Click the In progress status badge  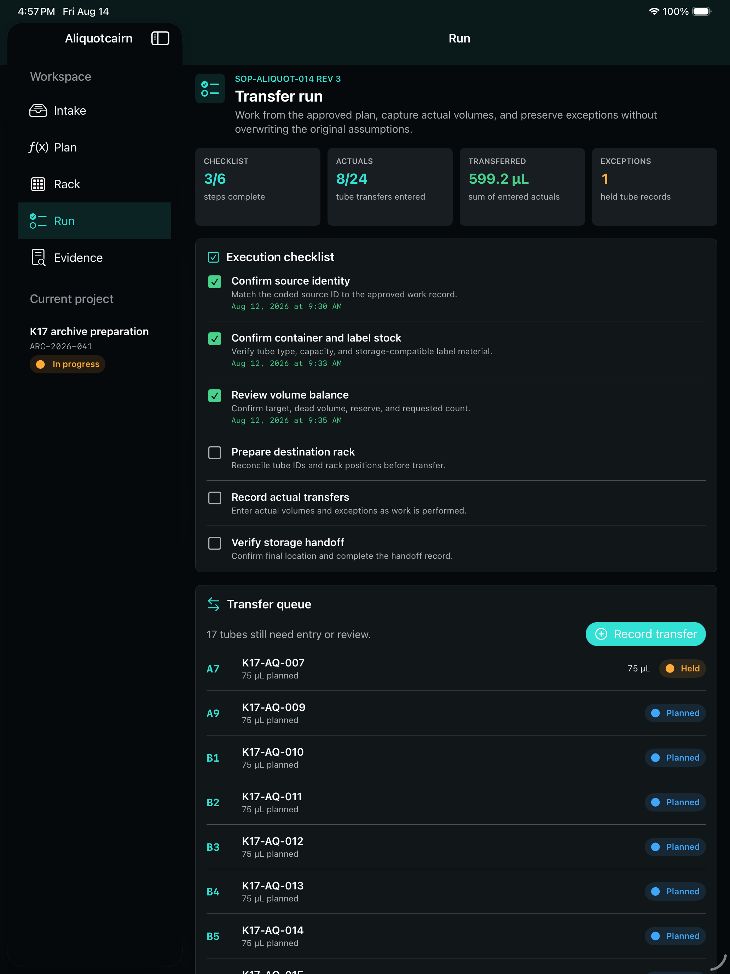tap(67, 364)
